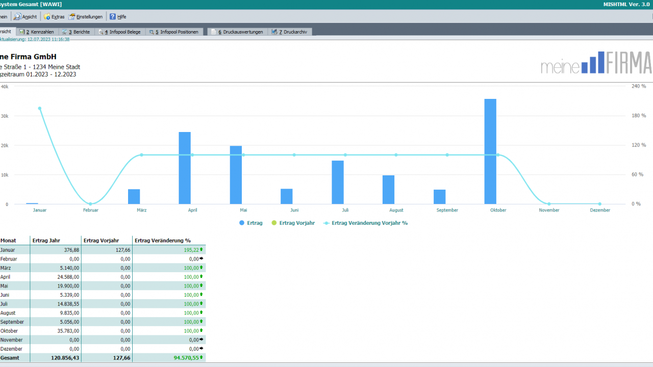This screenshot has height=367, width=653.
Task: Click the tall Oktober bar in chart
Action: coord(490,151)
